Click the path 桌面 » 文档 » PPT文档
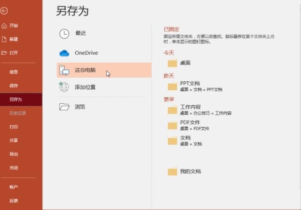 [201, 89]
